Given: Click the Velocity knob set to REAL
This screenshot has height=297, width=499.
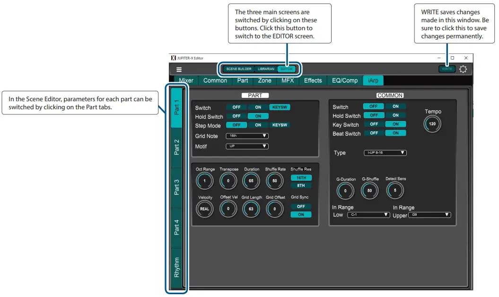Looking at the screenshot, I should click(204, 209).
